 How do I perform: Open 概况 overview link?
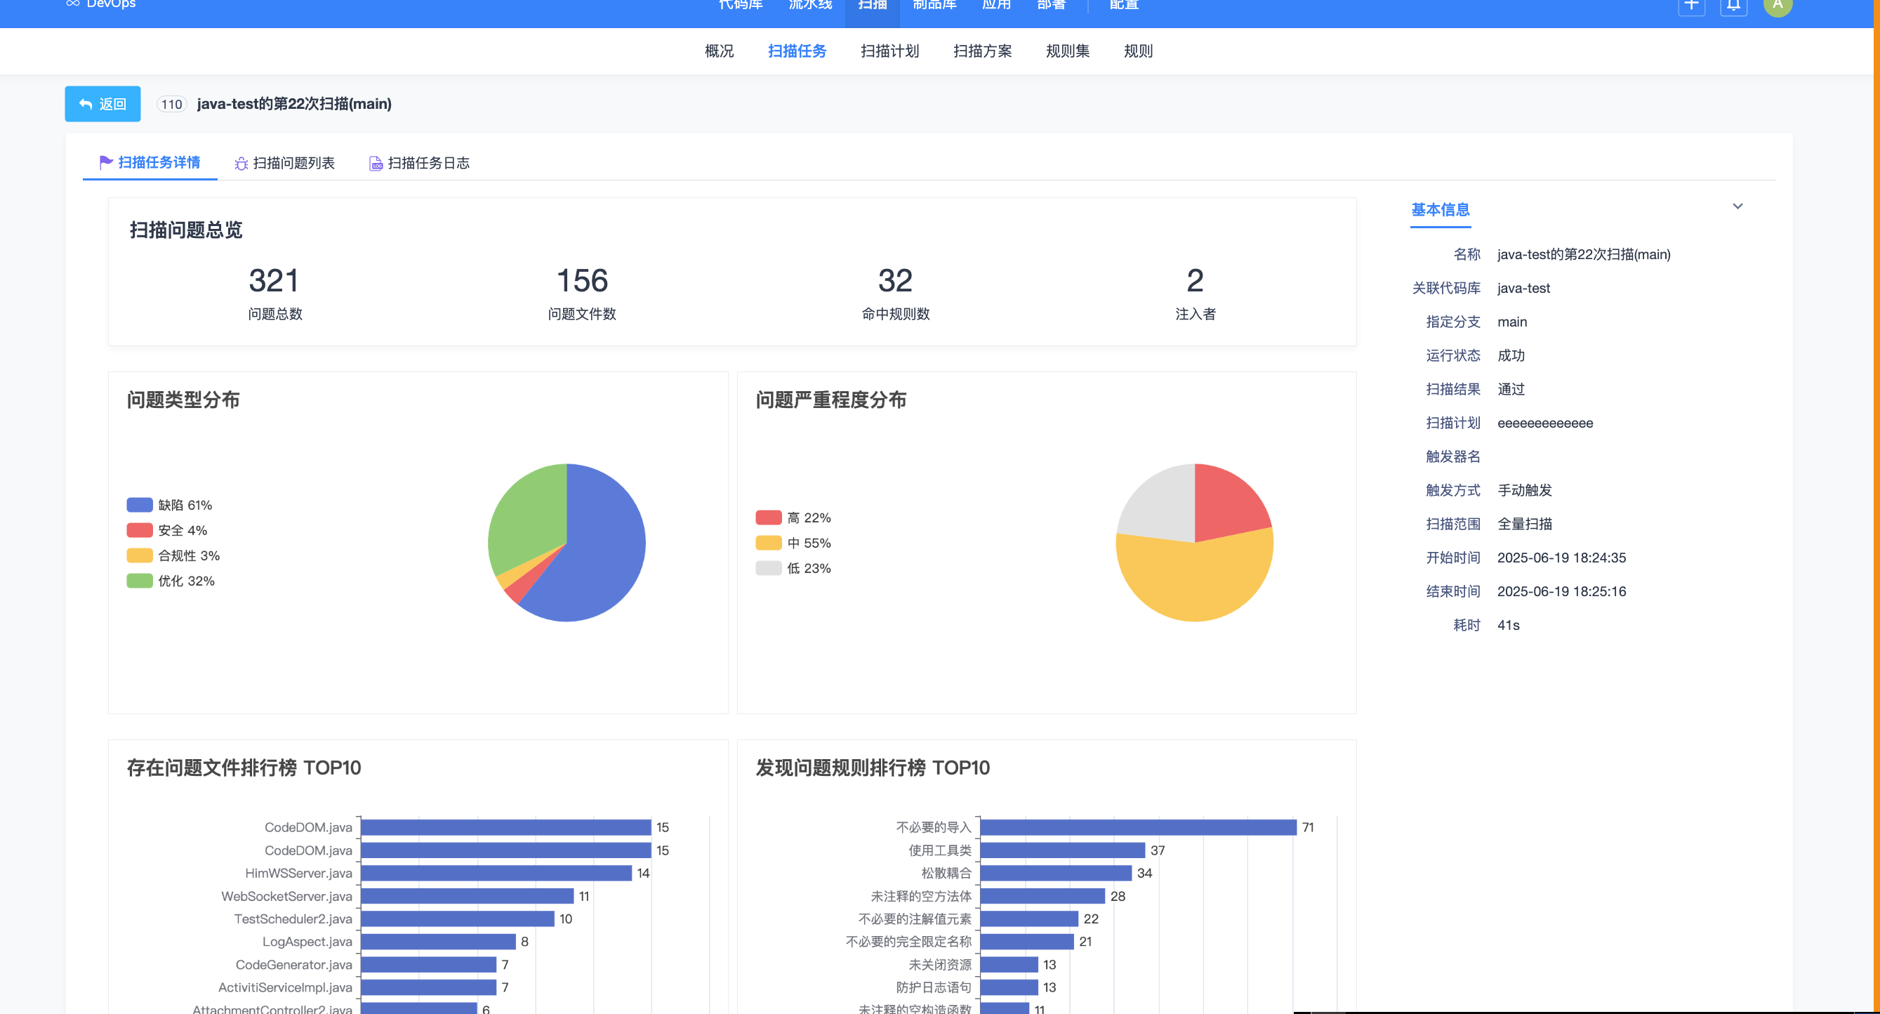pos(718,51)
